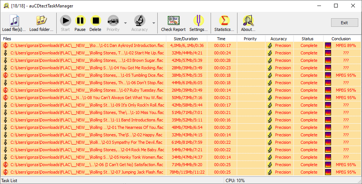Sort by the Time column header

222,39
